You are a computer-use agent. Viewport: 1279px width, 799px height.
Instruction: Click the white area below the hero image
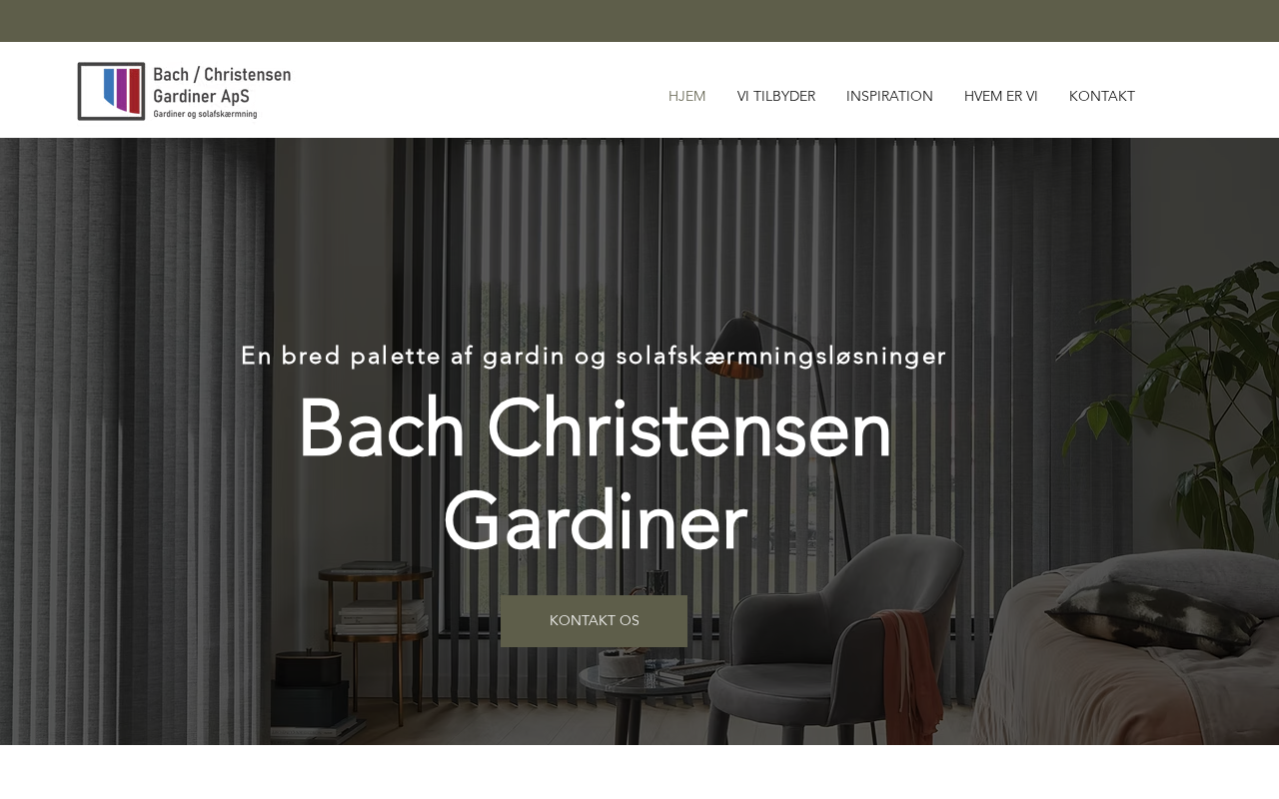pos(639,772)
